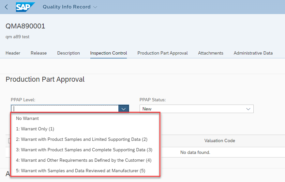285x182 pixels.
Task: Pick 4: Warrant and Other Requirements option
Action: (x=85, y=160)
